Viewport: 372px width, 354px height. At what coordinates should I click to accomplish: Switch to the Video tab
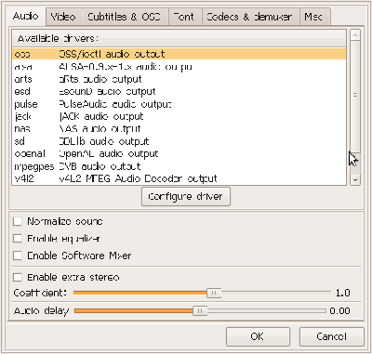[64, 17]
